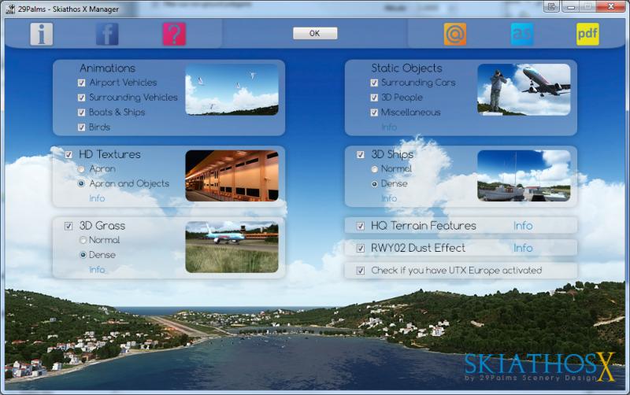Screen dimensions: 630x395
Task: Open Info link under Static Objects
Action: [x=389, y=127]
